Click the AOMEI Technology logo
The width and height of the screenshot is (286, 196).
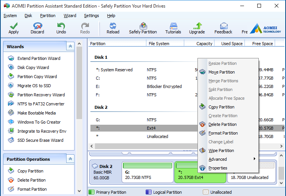(266, 29)
